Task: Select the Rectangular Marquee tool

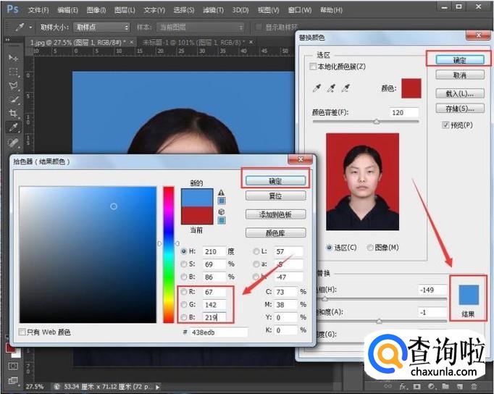Action: click(13, 72)
